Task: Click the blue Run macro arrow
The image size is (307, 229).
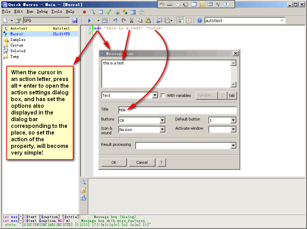Action: pos(89,21)
